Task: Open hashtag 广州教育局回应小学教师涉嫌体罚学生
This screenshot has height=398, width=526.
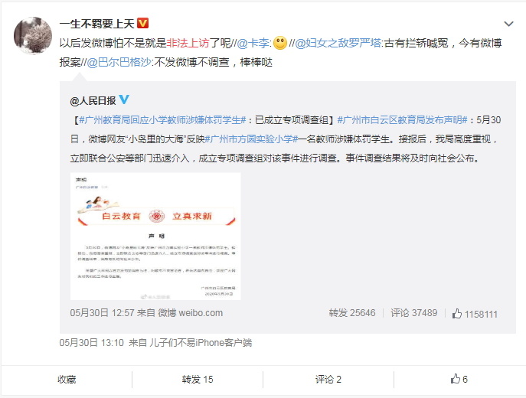Action: [x=162, y=120]
